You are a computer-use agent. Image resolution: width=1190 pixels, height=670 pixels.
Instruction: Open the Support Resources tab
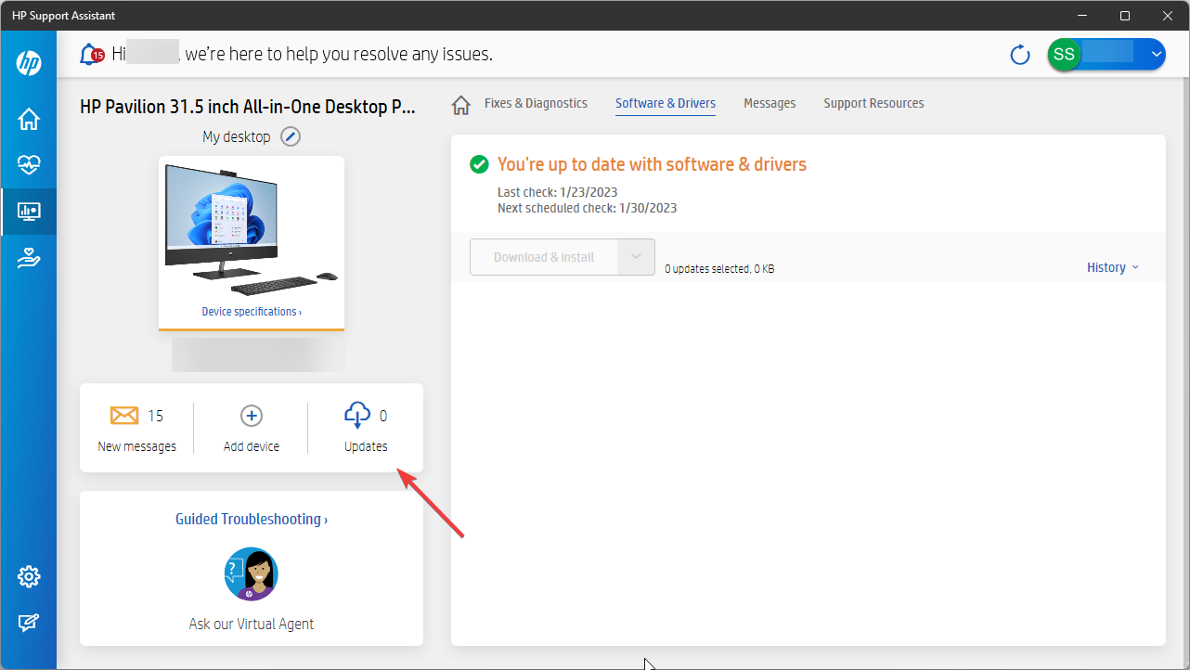tap(873, 103)
